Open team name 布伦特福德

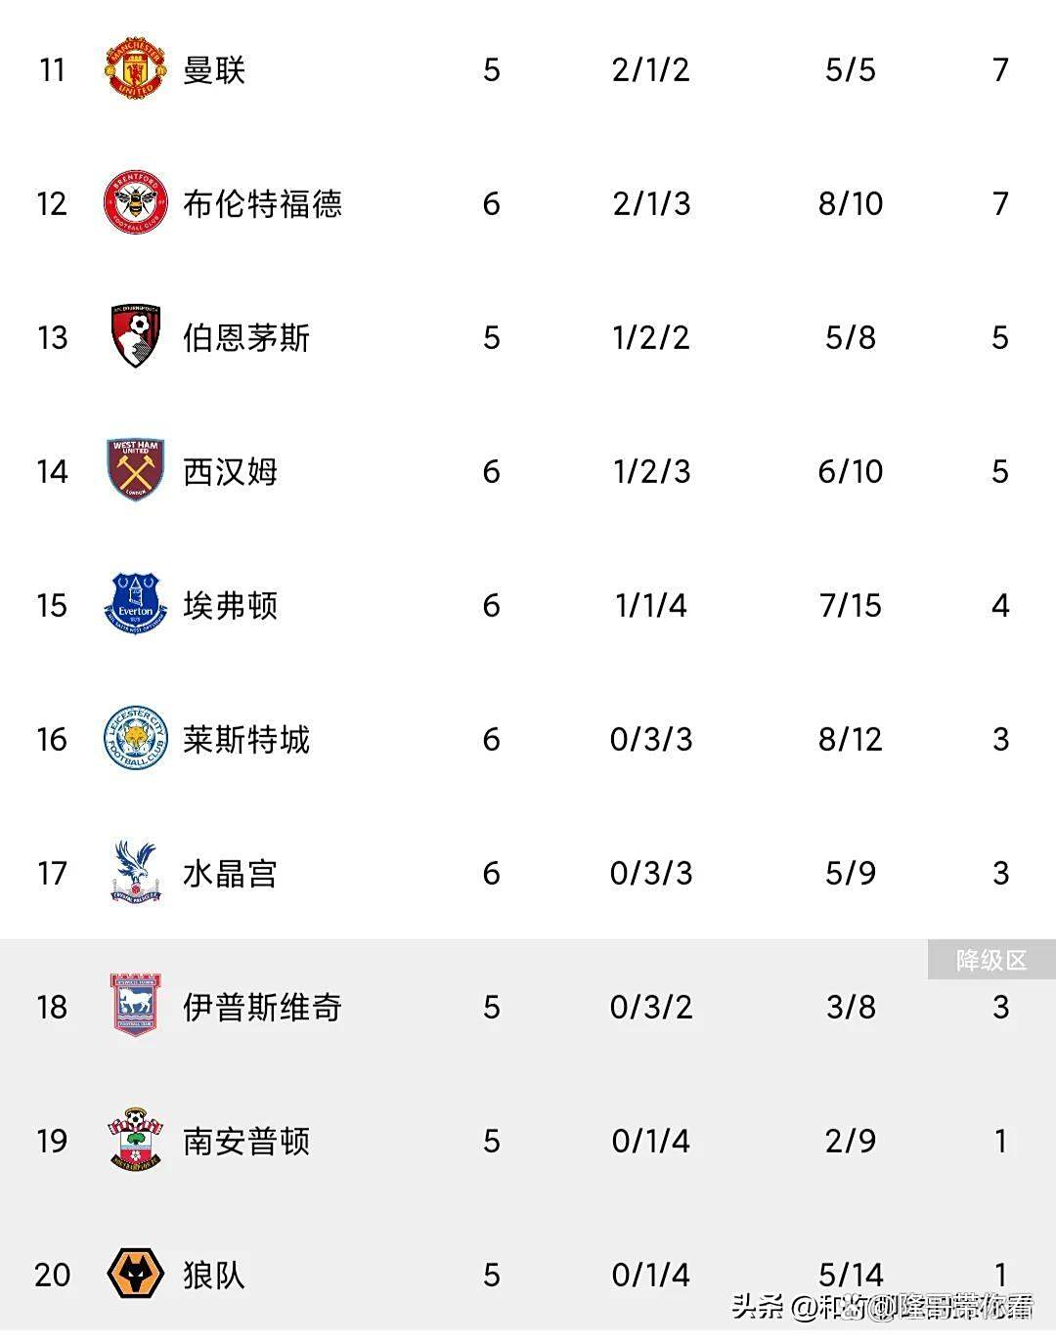click(262, 204)
